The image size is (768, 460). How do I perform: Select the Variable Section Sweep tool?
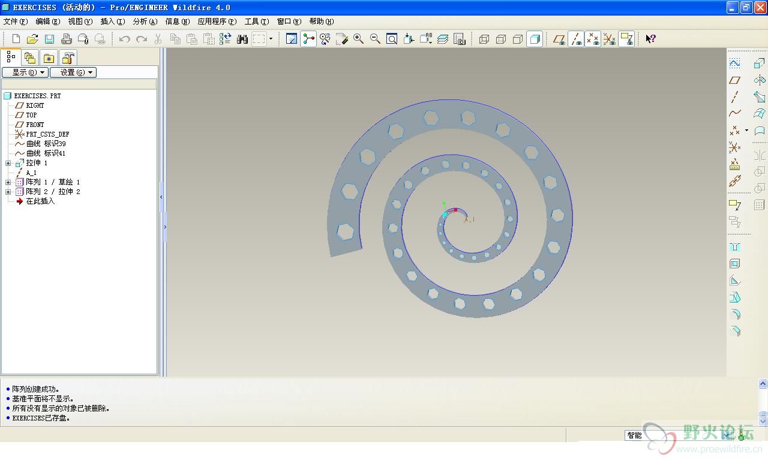point(760,96)
